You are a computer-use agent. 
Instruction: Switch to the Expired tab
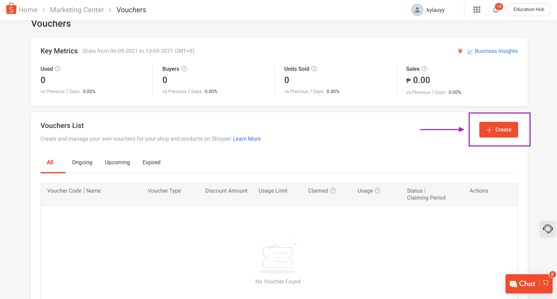click(x=151, y=162)
